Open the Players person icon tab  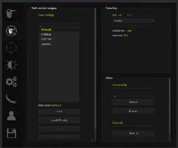tap(11, 116)
